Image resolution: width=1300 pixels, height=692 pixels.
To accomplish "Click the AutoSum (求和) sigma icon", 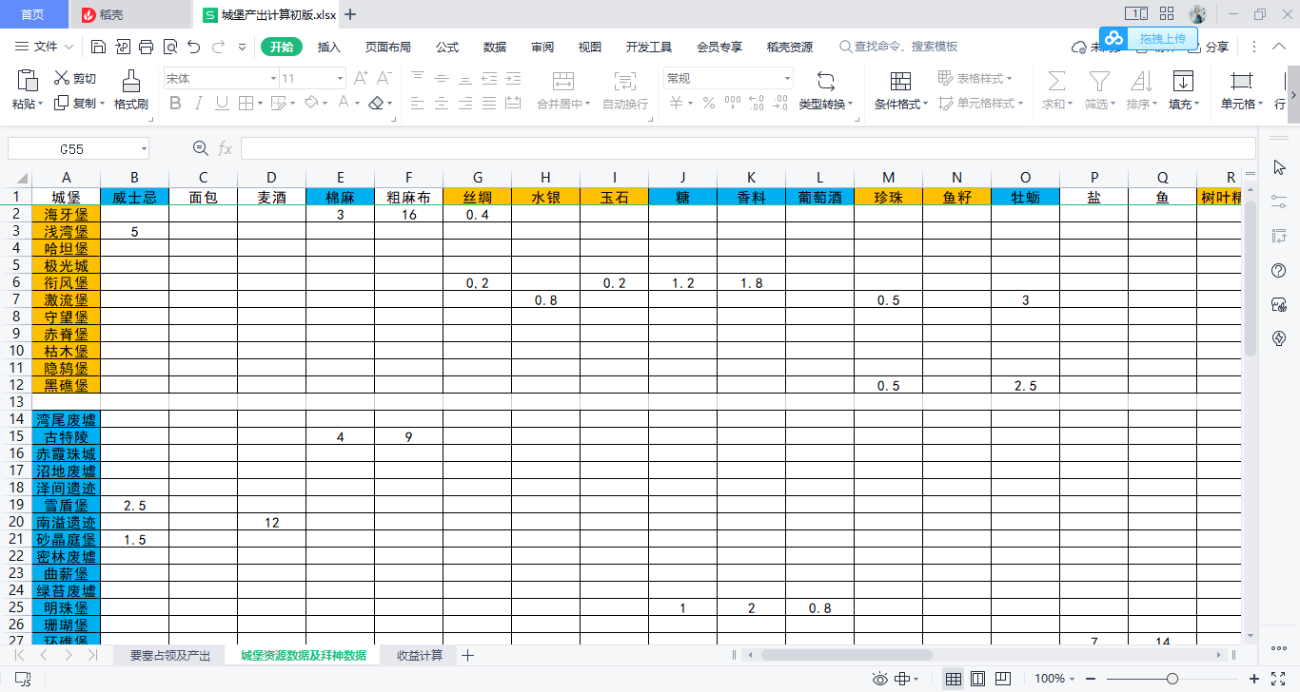I will pyautogui.click(x=1056, y=82).
